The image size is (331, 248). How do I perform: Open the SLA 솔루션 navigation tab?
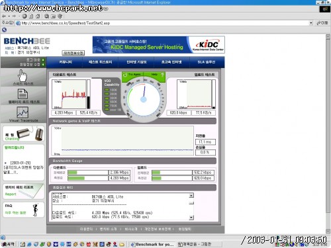pos(207,62)
